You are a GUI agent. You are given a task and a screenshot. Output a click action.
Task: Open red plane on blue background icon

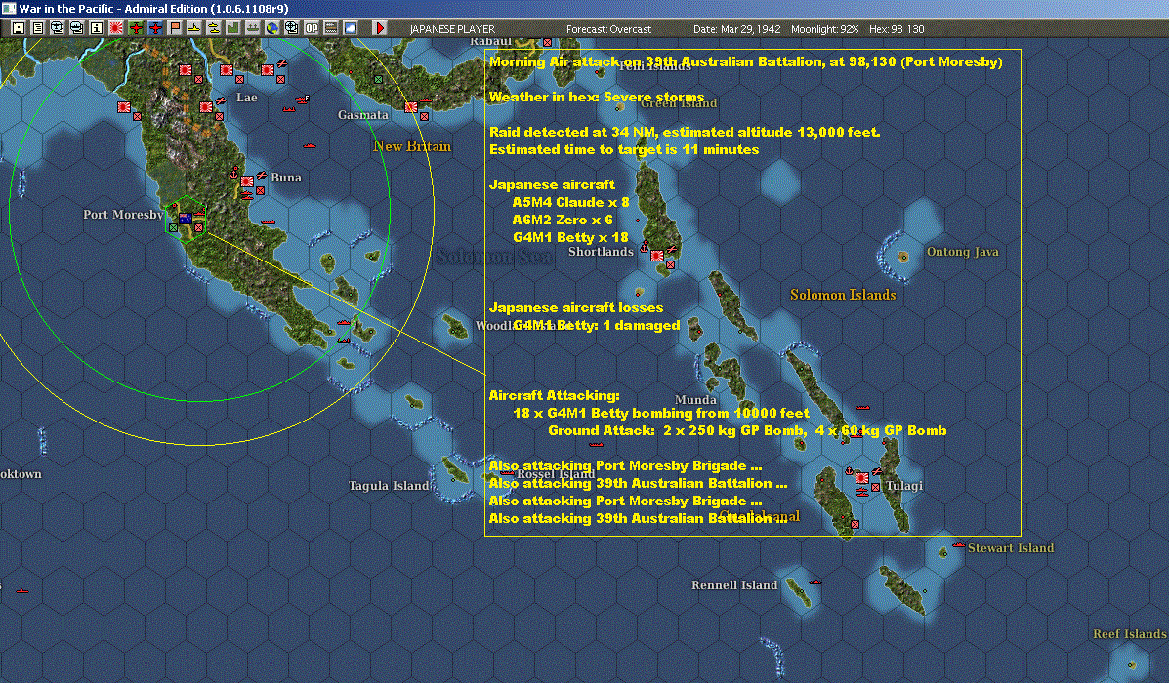tap(155, 28)
